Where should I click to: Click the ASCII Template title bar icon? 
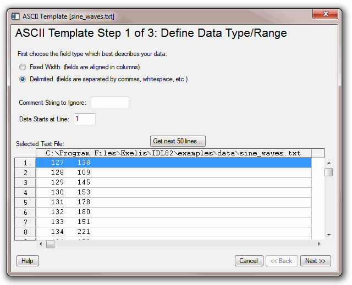pyautogui.click(x=15, y=16)
